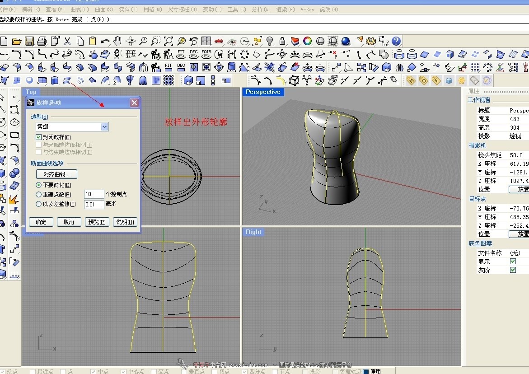This screenshot has width=529, height=374.
Task: Open the color wheel icon
Action: pos(307,41)
